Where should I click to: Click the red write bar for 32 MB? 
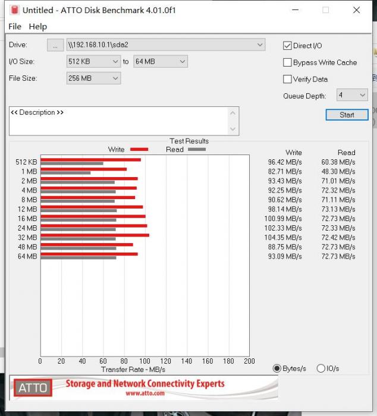95,235
